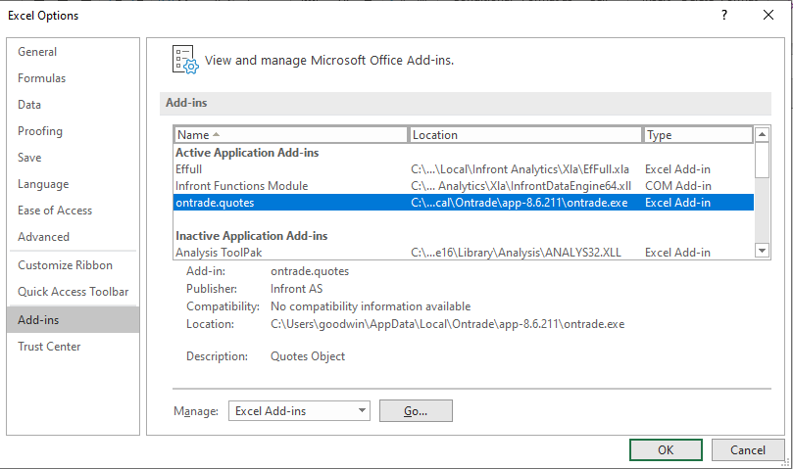
Task: Click the Go... button
Action: [x=416, y=411]
